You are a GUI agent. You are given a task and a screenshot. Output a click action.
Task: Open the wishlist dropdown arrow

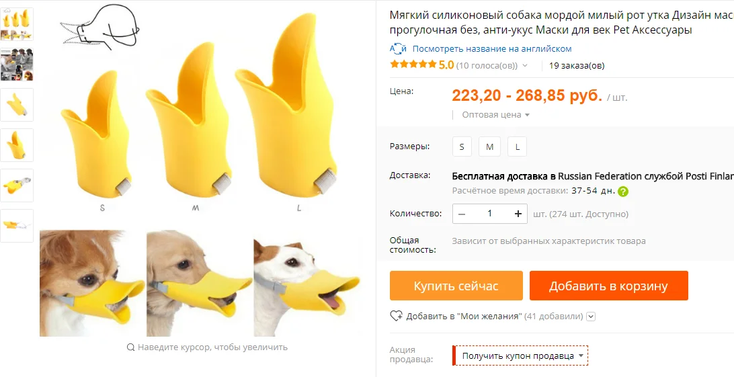[591, 317]
